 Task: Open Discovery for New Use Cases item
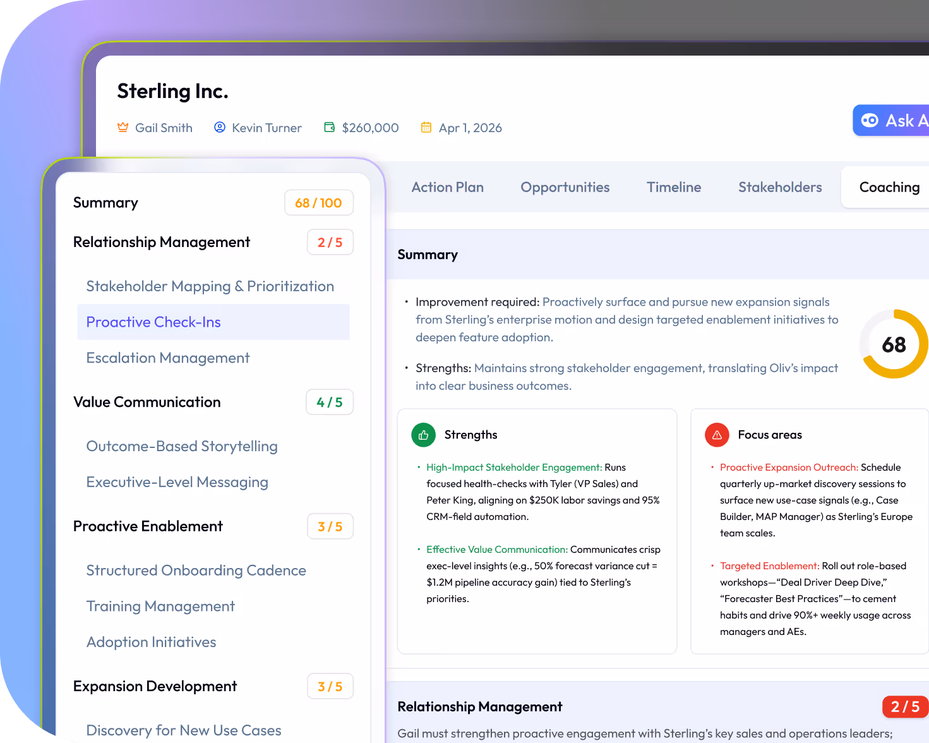pyautogui.click(x=184, y=730)
